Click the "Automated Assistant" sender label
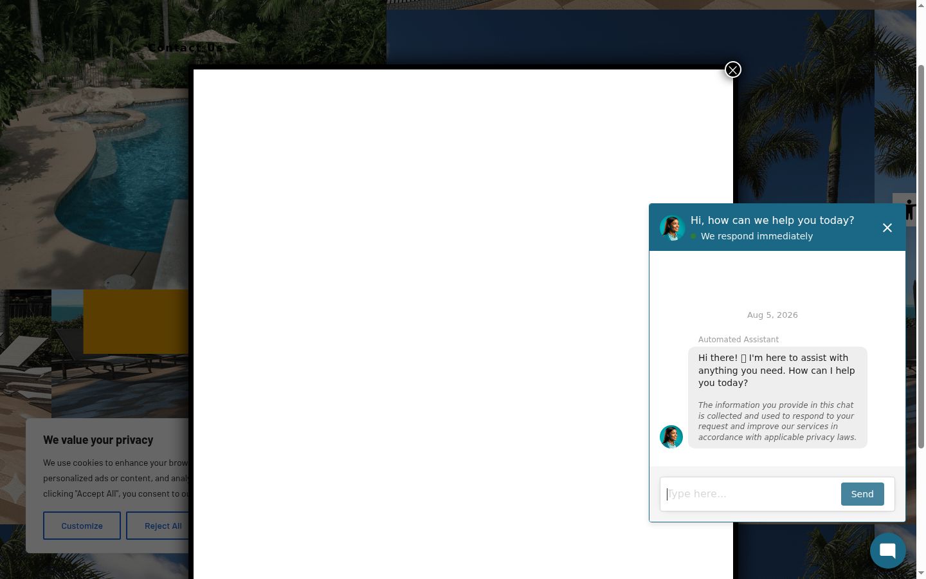 (738, 340)
